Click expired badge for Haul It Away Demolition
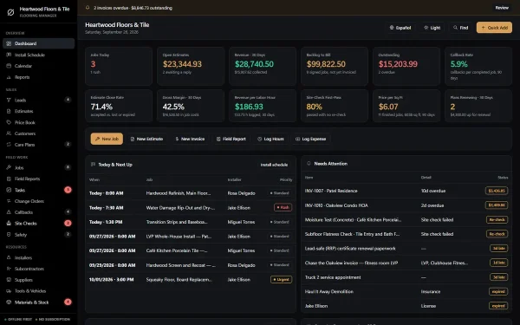 [x=498, y=291]
